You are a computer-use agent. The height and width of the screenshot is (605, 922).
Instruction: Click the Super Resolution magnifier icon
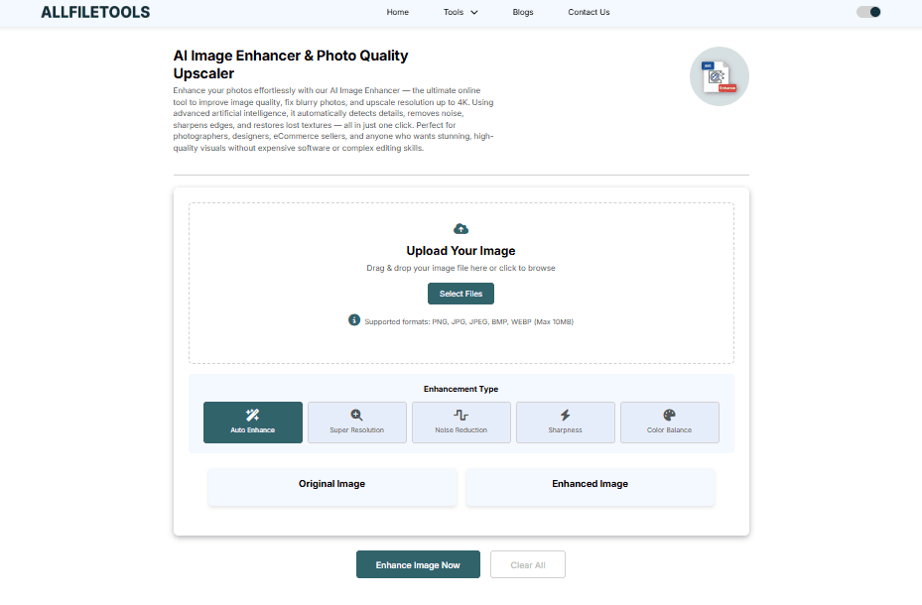click(356, 416)
